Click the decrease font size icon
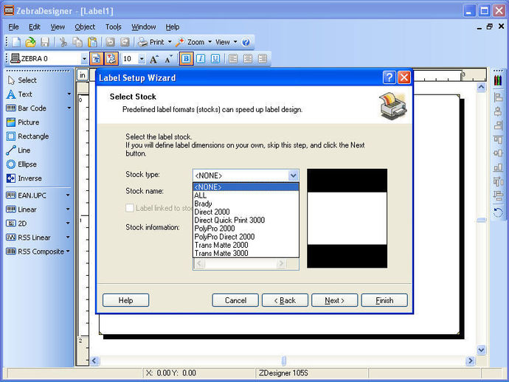 point(168,59)
